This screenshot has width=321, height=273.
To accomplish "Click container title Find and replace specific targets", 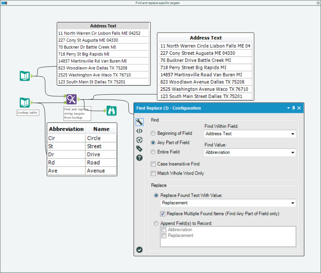I will tap(157, 3).
